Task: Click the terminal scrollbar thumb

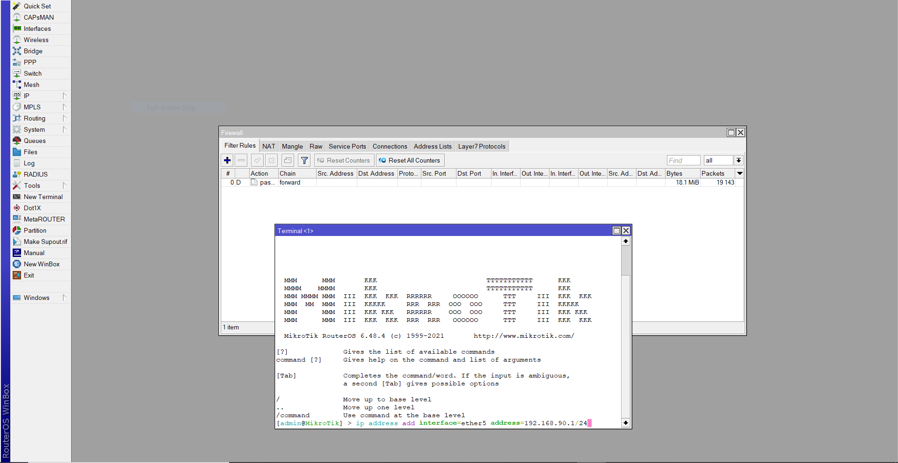Action: point(626,260)
